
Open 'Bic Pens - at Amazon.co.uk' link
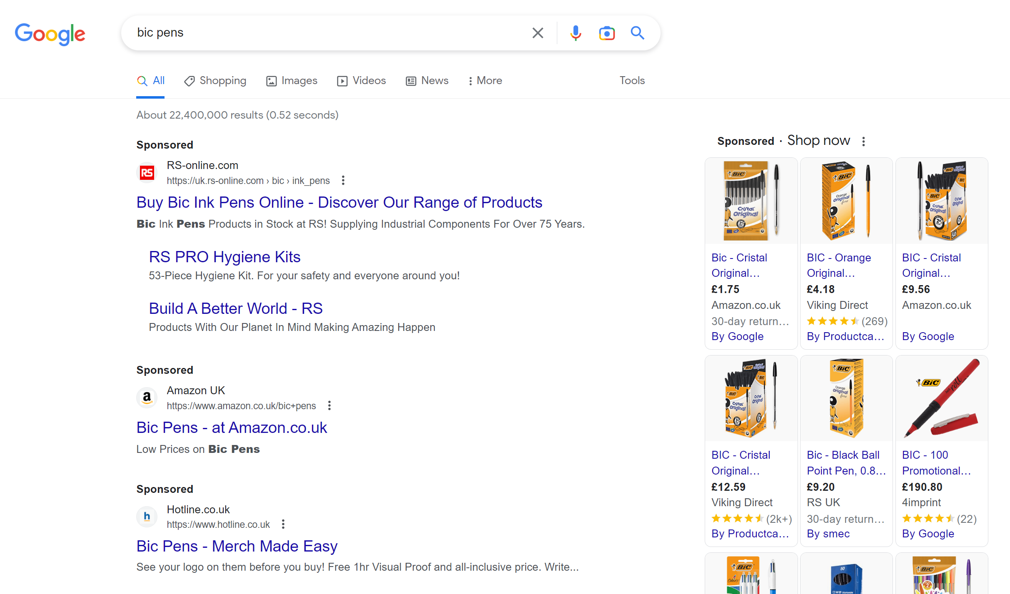click(x=232, y=428)
